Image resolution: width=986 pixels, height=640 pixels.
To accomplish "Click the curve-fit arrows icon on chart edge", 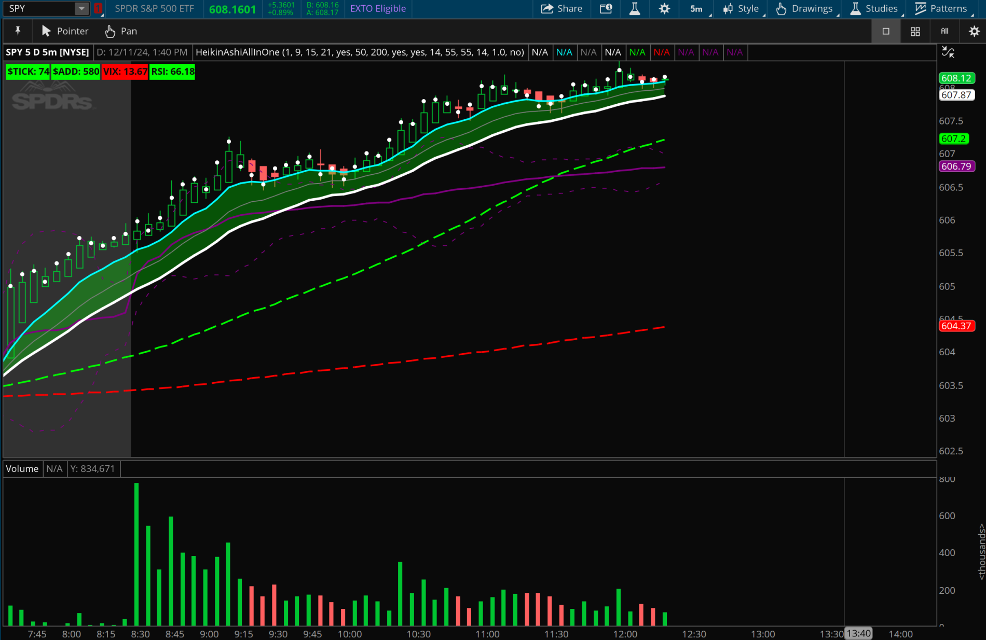I will click(x=949, y=51).
